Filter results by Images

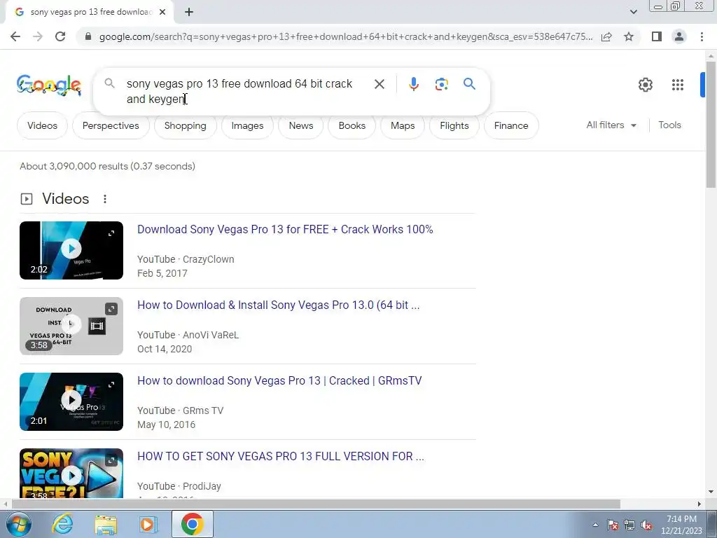pyautogui.click(x=247, y=125)
